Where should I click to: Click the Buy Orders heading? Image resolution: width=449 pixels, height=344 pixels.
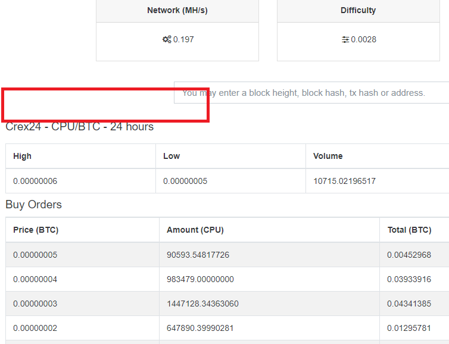[33, 205]
